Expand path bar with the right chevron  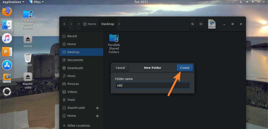pos(119,24)
